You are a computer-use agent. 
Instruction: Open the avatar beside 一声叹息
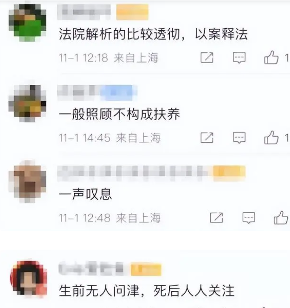coord(27,183)
